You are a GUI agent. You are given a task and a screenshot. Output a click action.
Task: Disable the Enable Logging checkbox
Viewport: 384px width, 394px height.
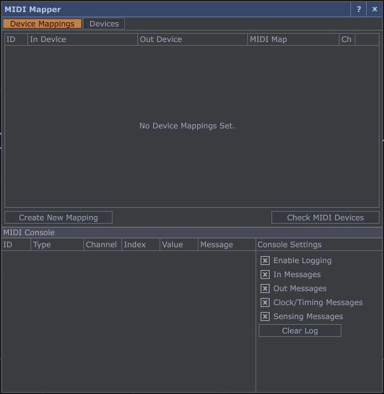coord(265,261)
